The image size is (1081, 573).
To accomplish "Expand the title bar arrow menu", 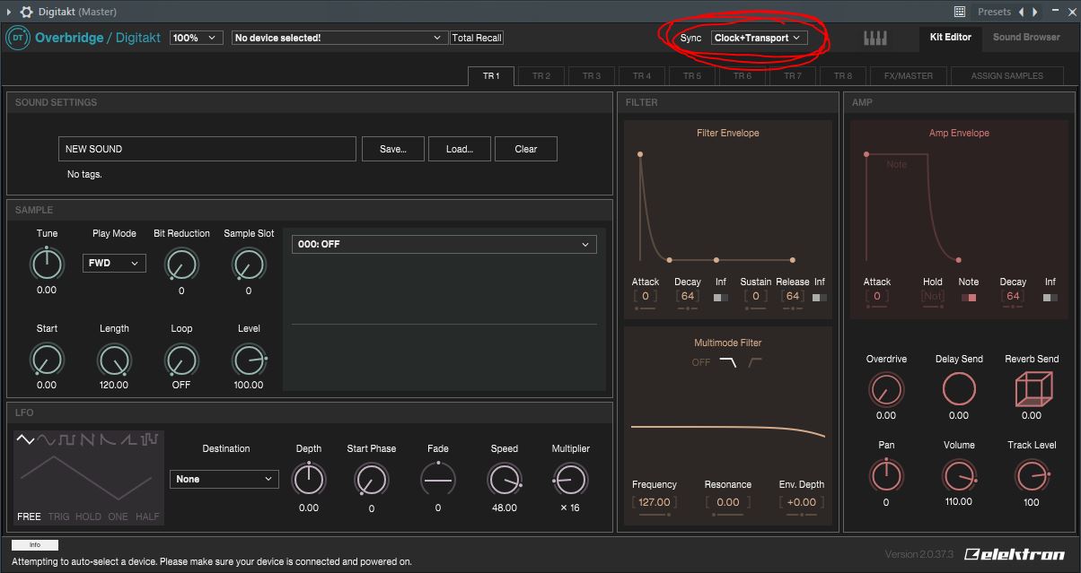I will [9, 12].
